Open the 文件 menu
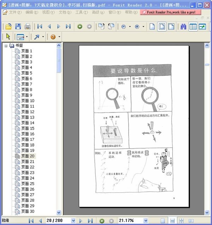The width and height of the screenshot is (212, 225). [15, 12]
